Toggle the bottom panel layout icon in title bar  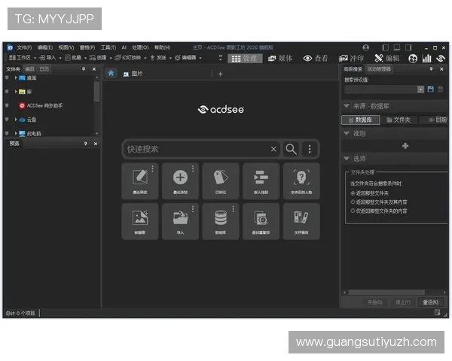coord(397,47)
